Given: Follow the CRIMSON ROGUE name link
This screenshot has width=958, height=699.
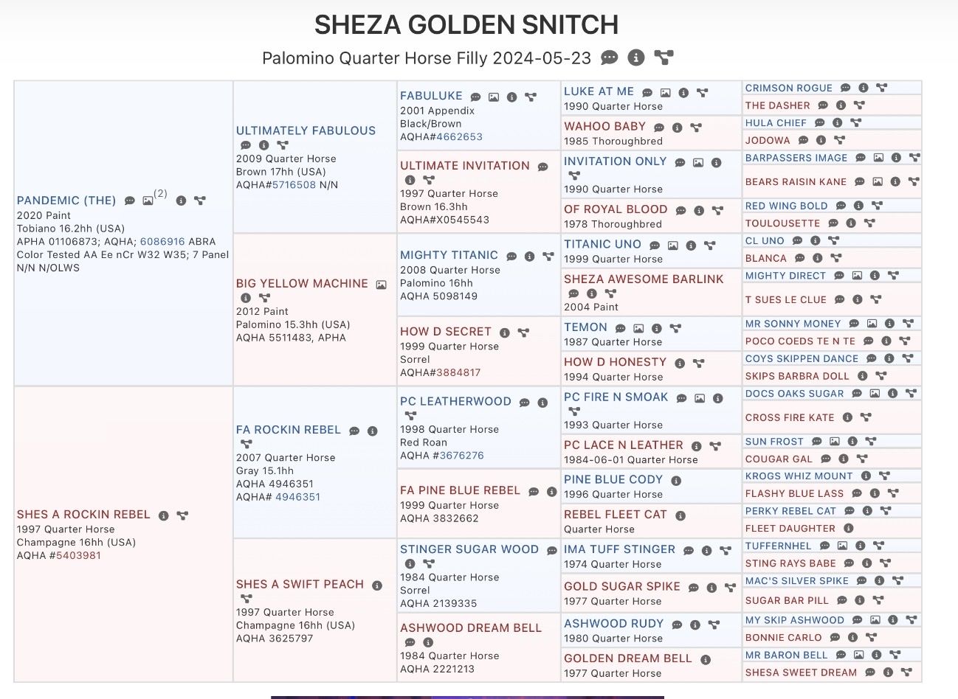Looking at the screenshot, I should pos(788,88).
